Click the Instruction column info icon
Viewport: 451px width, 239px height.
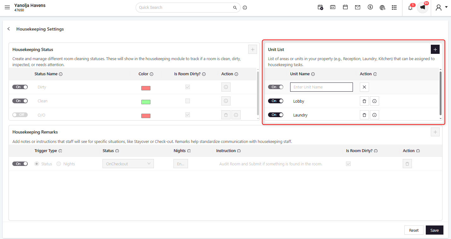[x=239, y=151]
